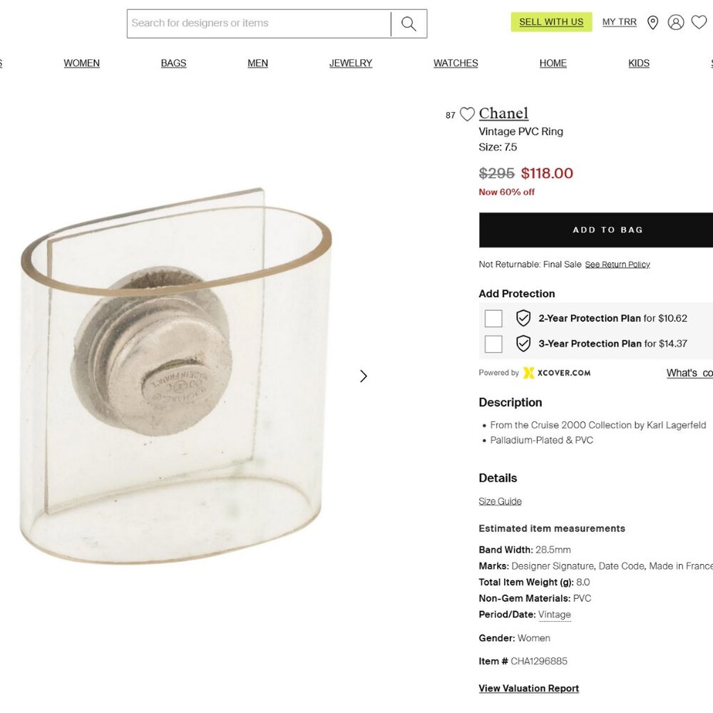Open the JEWELRY navigation menu
This screenshot has height=713, width=713.
[x=350, y=63]
